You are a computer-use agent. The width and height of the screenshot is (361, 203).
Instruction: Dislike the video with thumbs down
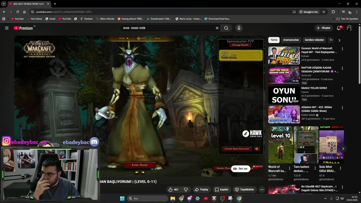pos(186,189)
